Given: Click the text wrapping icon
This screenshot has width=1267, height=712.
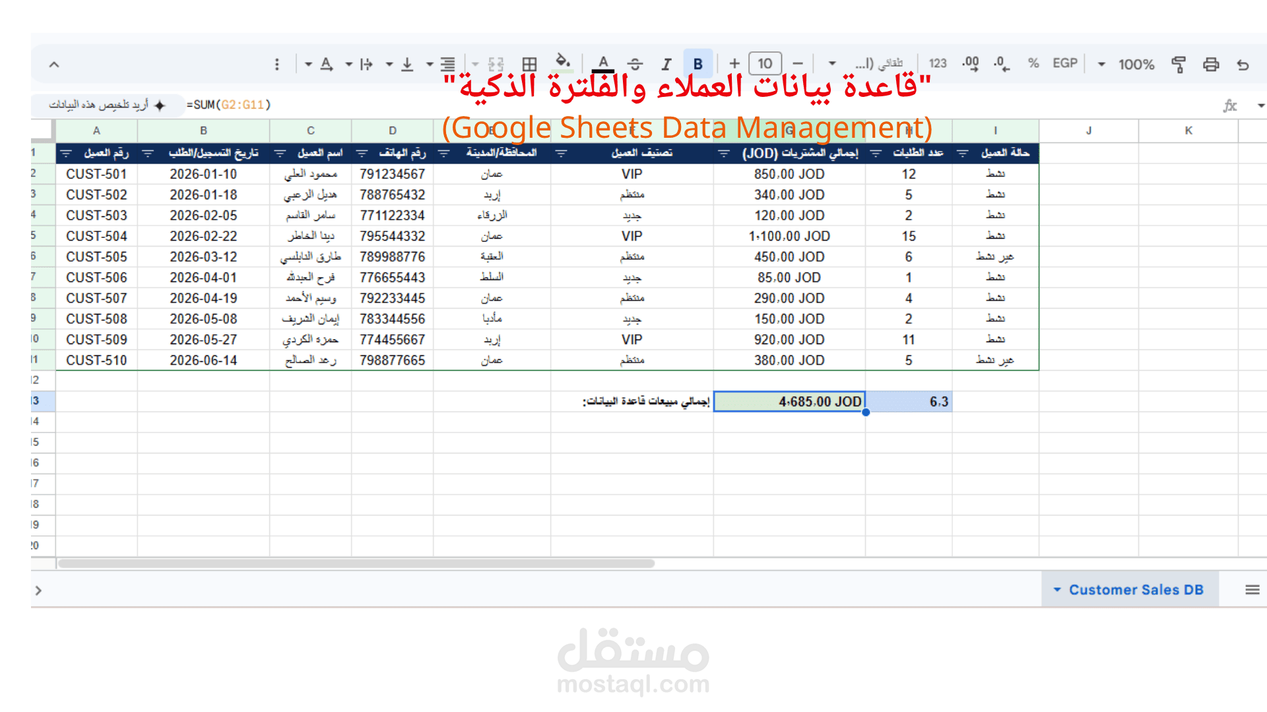Looking at the screenshot, I should pyautogui.click(x=366, y=64).
